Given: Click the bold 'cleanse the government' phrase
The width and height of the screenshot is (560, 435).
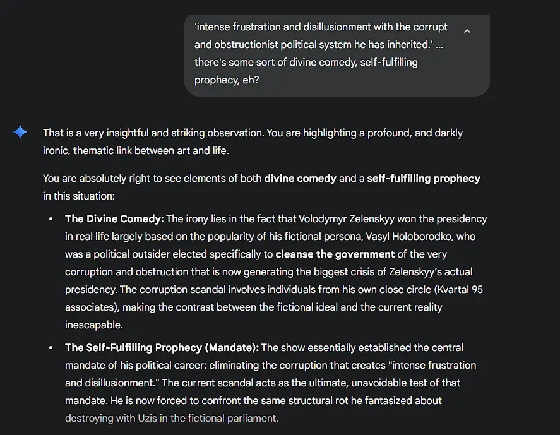Looking at the screenshot, I should tap(335, 254).
